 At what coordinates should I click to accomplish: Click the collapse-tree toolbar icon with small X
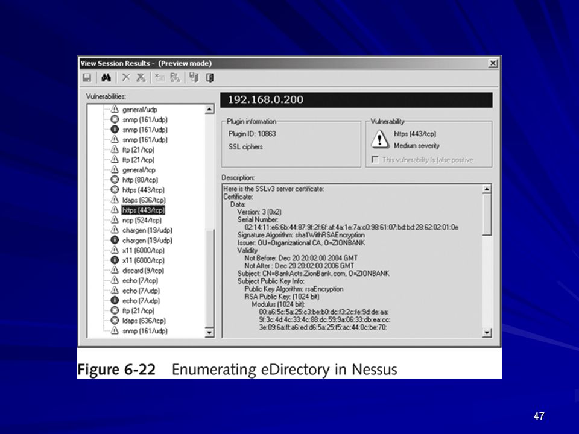[x=159, y=78]
